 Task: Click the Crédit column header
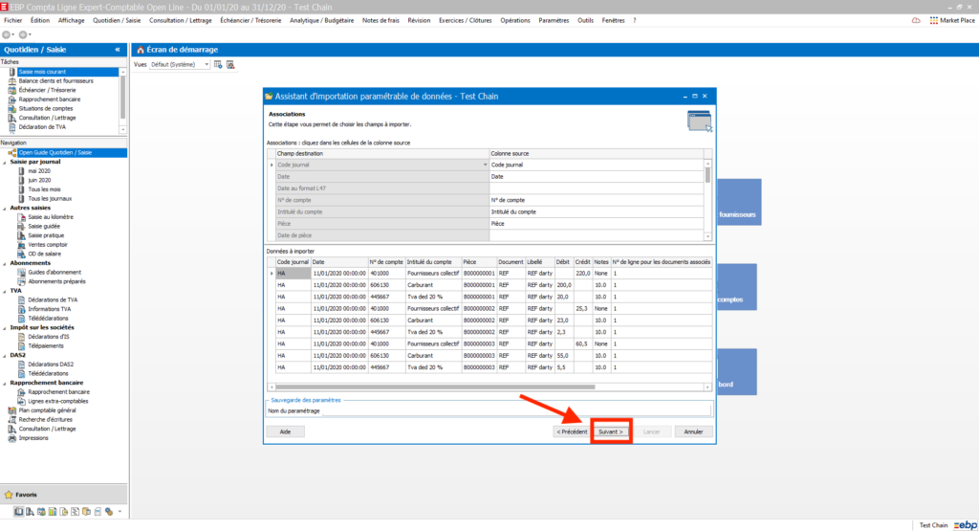(x=582, y=262)
